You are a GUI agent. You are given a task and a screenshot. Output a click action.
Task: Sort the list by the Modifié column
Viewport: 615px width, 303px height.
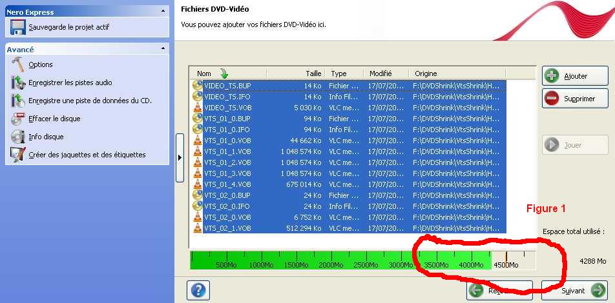coord(387,73)
